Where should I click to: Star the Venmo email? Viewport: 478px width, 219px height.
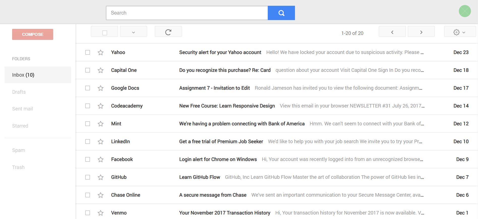click(x=101, y=213)
